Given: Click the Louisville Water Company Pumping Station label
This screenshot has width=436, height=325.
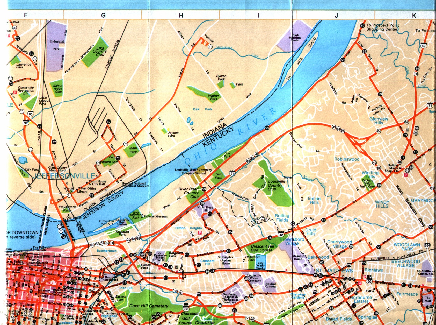Looking at the screenshot, I should click(193, 171).
